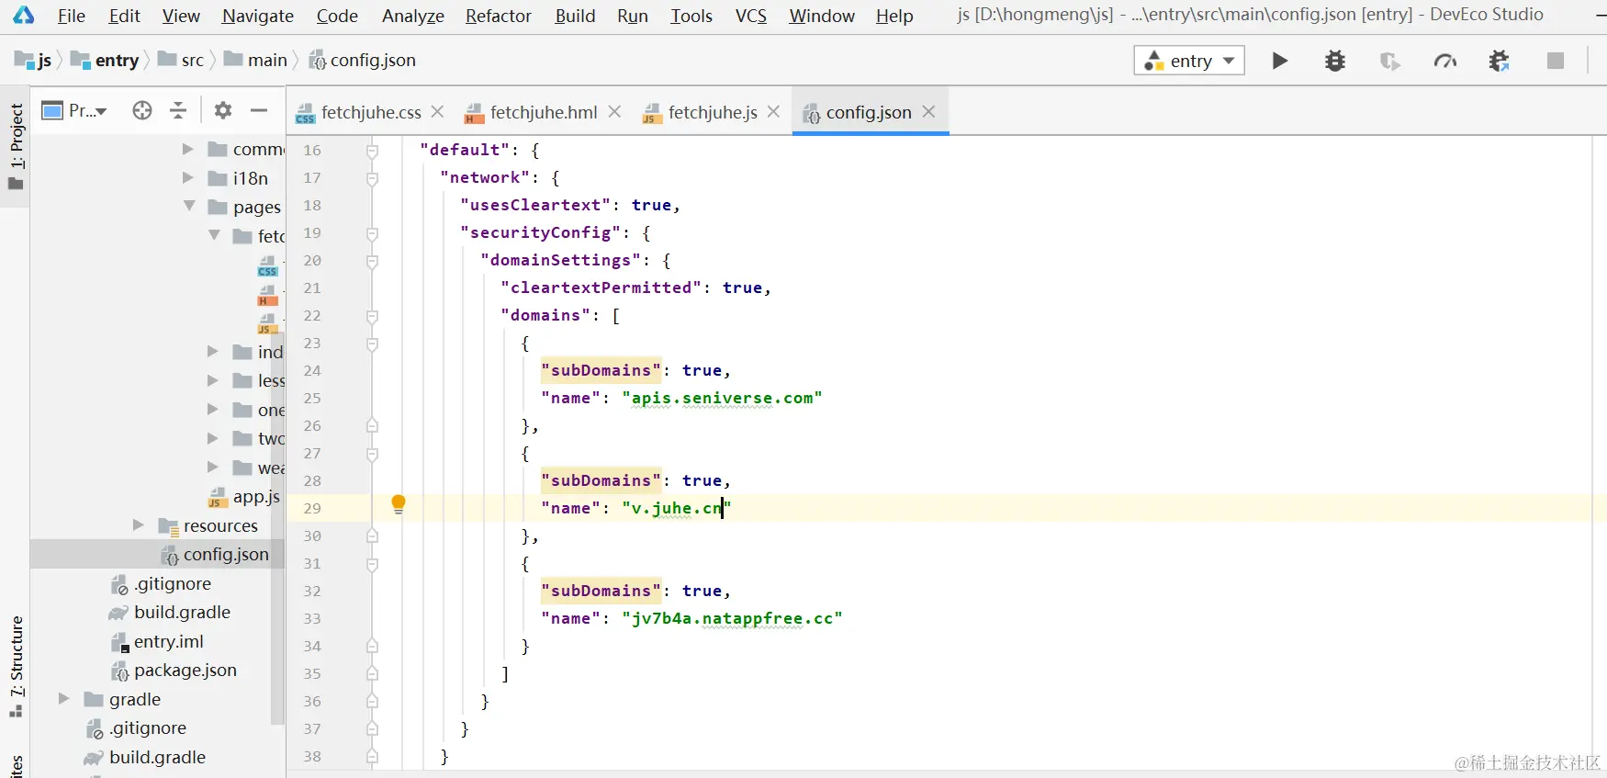Click the config.json breadcrumb
Screen dimensions: 1607x778
362,60
